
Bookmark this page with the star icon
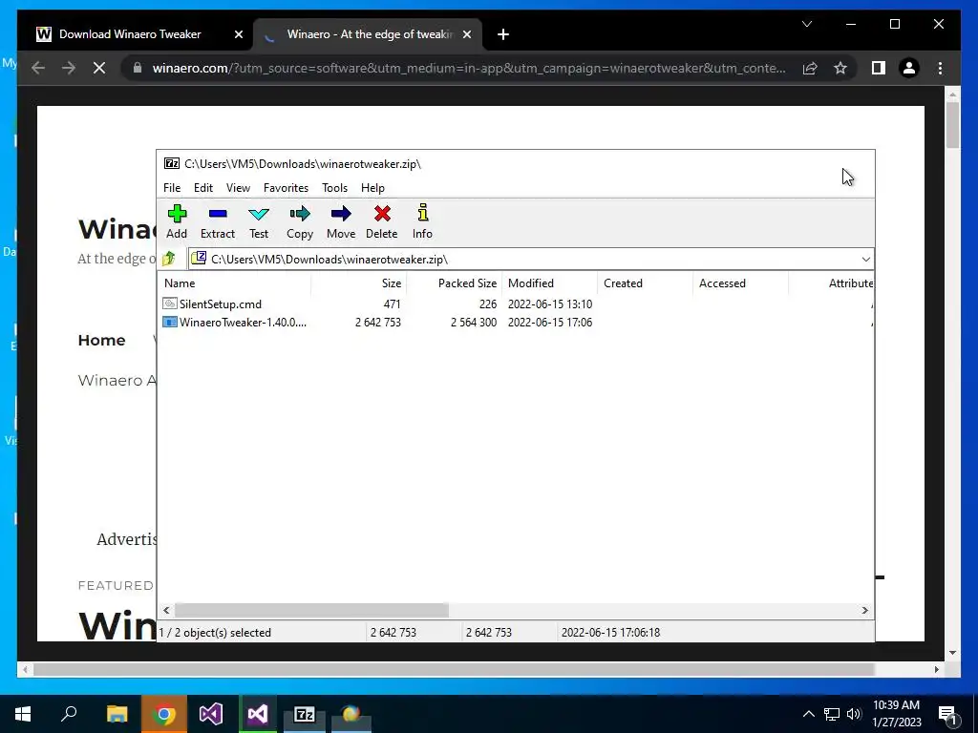(840, 68)
